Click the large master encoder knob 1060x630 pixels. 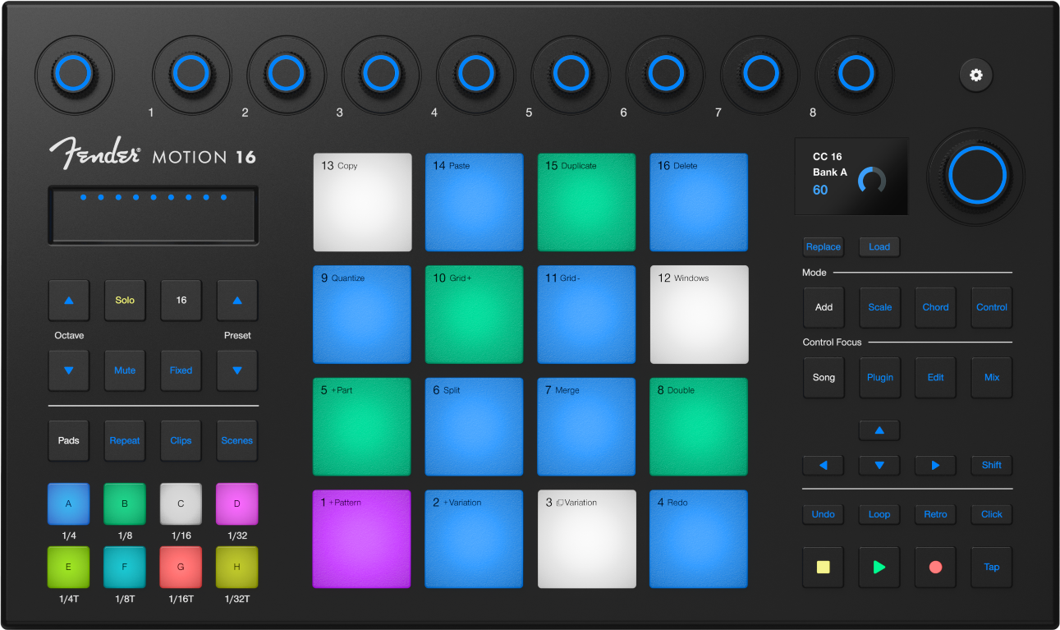tap(975, 176)
